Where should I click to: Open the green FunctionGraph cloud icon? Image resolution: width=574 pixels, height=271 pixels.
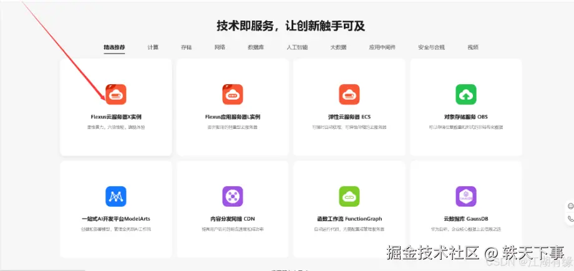coord(349,196)
